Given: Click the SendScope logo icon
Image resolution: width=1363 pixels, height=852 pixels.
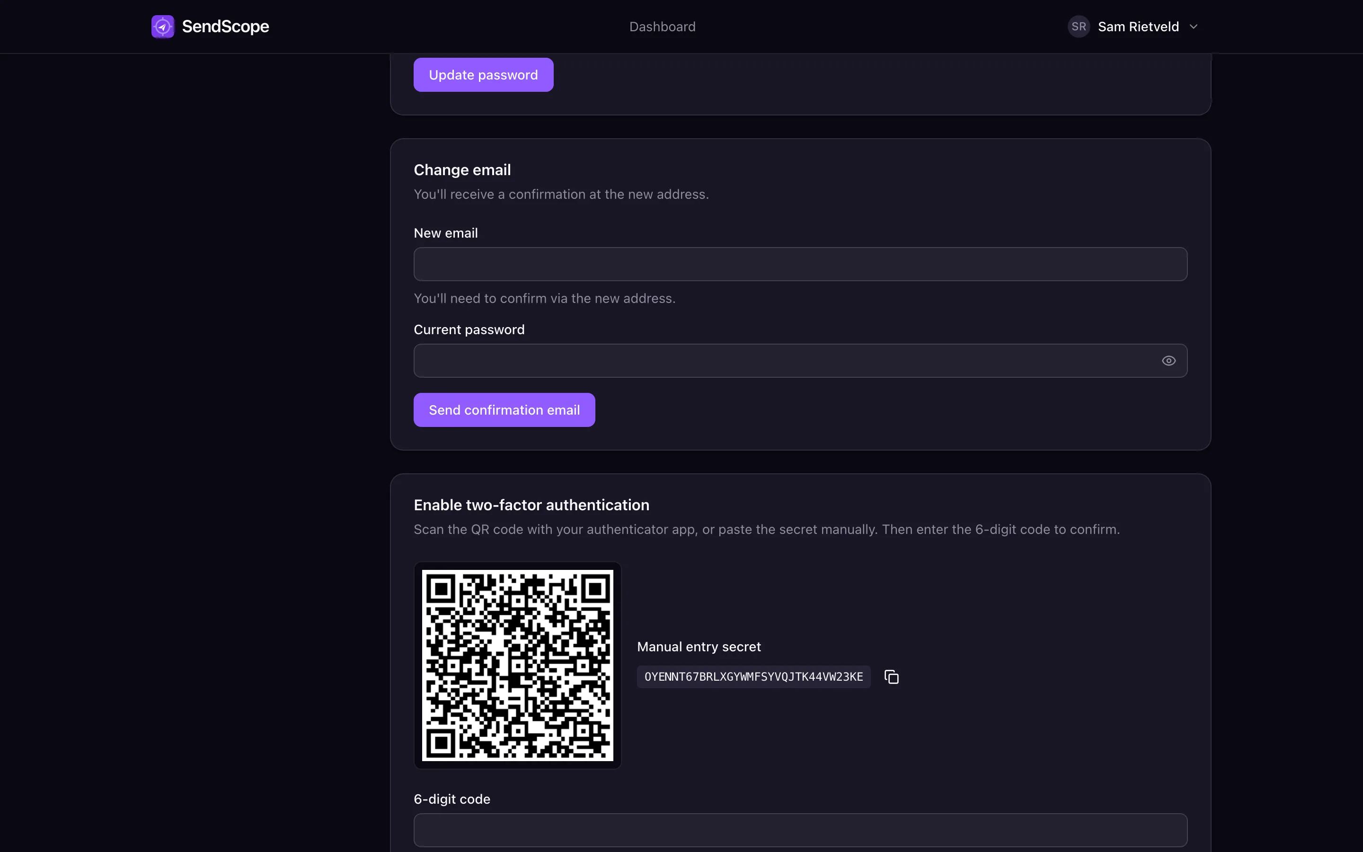Looking at the screenshot, I should (163, 27).
